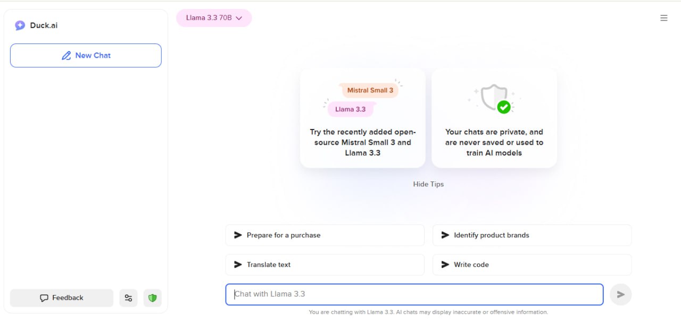Click the green privacy shield icon
Screen dimensions: 681x320
click(x=153, y=298)
